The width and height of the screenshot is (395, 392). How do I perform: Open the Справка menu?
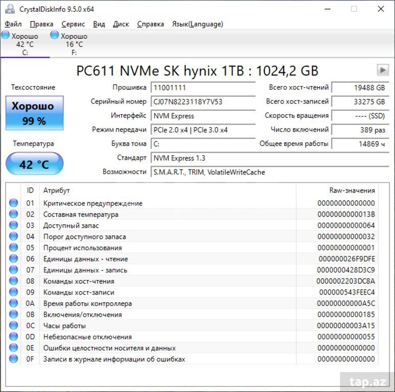tap(151, 24)
